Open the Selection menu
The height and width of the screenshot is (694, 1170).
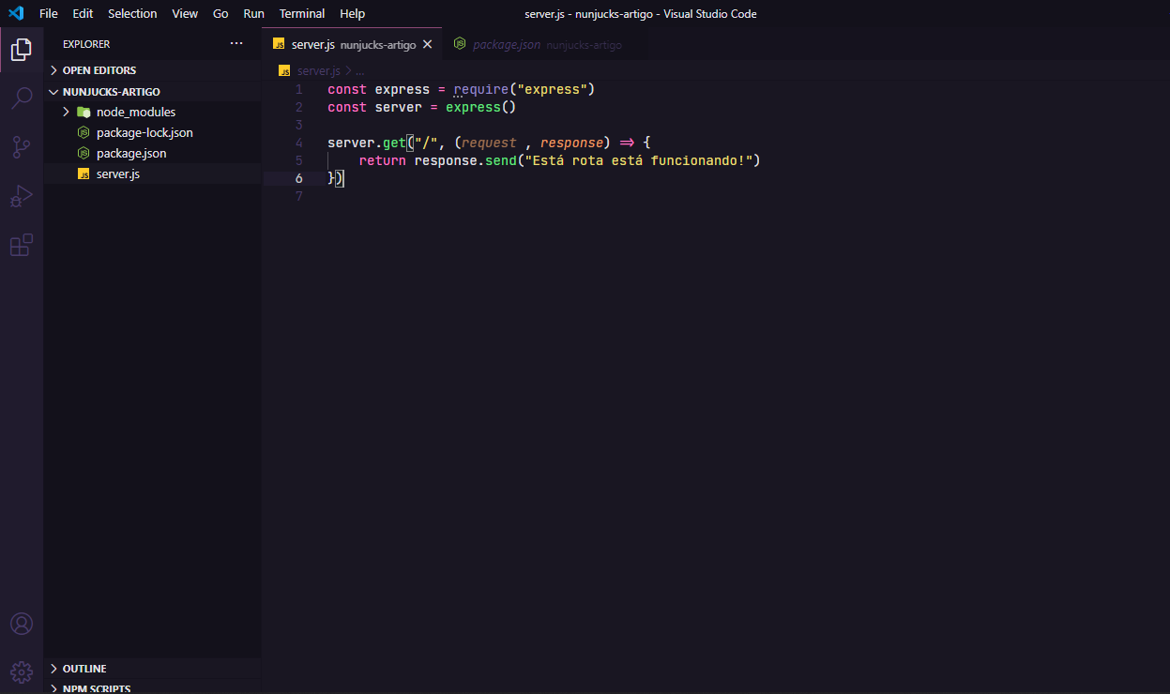132,13
